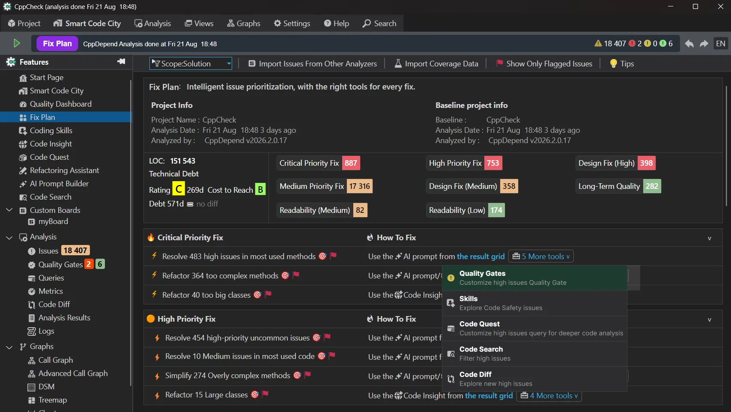Viewport: 731px width, 412px height.
Task: Collapse the Custom Boards tree node
Action: (x=9, y=210)
